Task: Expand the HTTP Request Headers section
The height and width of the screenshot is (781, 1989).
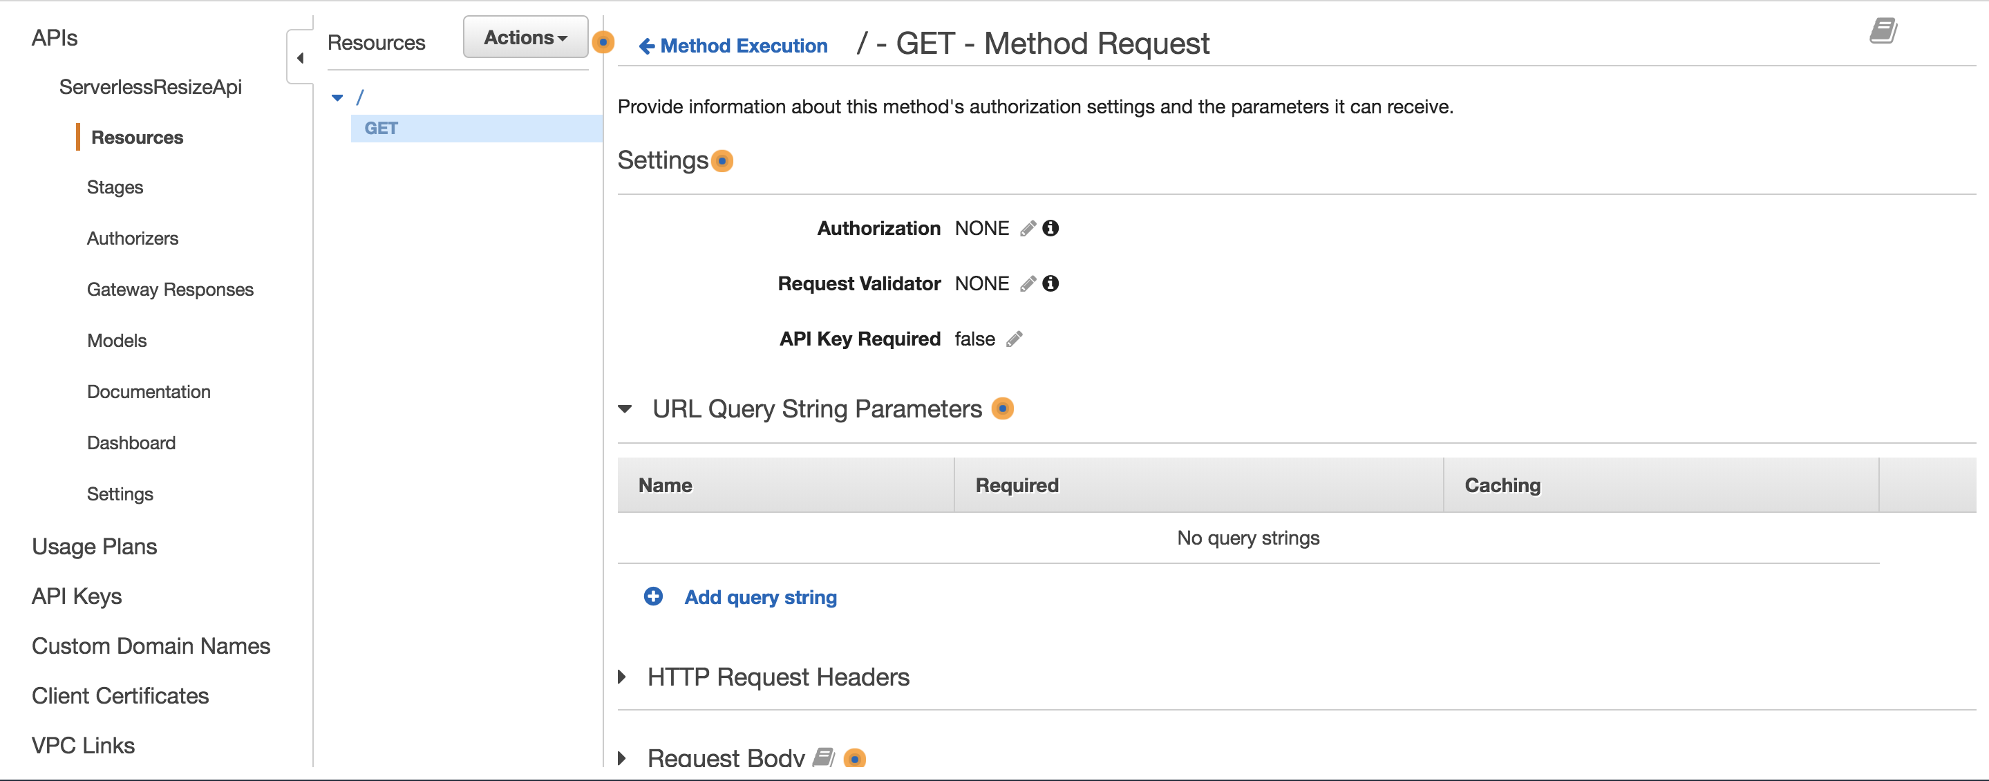Action: pyautogui.click(x=622, y=677)
